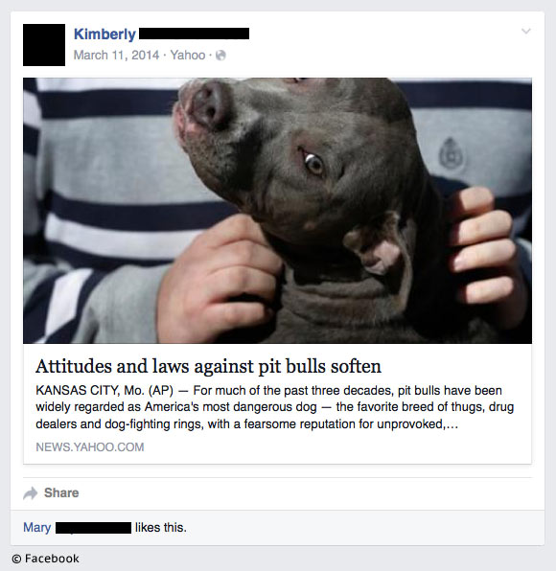Select the Share text button
The image size is (556, 571).
tap(61, 492)
